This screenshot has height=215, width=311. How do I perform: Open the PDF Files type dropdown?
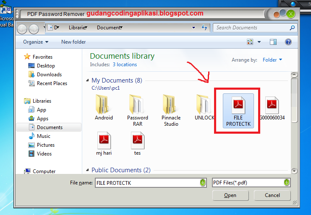287,183
